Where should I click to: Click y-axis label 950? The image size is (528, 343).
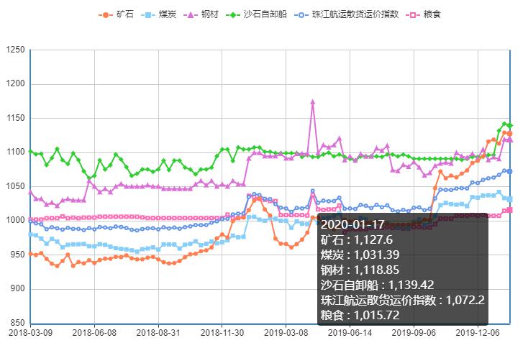17,255
